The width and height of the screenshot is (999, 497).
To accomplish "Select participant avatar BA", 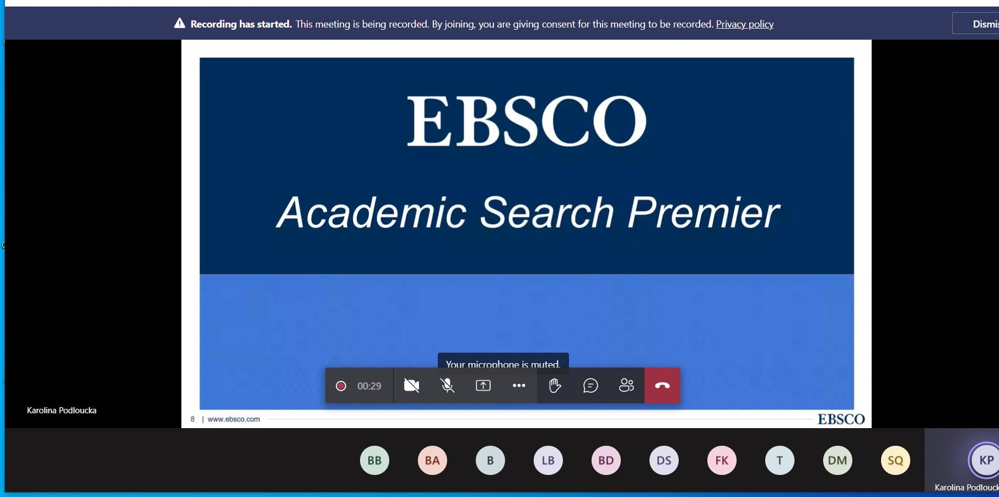I will 432,460.
